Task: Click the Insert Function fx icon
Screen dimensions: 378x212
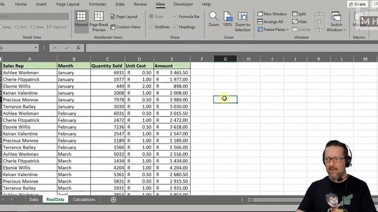Action: pyautogui.click(x=79, y=48)
